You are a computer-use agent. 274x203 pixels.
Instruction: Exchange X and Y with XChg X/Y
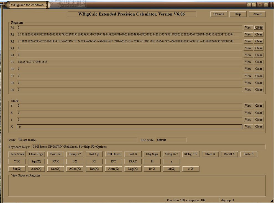(x=171, y=154)
